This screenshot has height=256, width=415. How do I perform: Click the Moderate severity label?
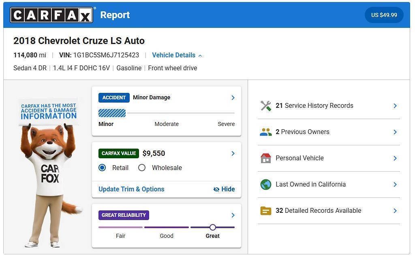click(x=167, y=124)
